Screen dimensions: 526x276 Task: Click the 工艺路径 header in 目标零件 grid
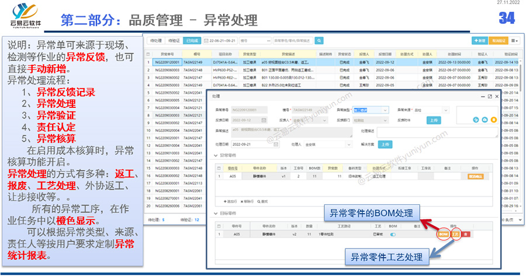344,226
